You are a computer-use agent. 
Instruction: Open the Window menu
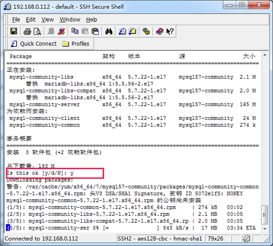pos(70,20)
